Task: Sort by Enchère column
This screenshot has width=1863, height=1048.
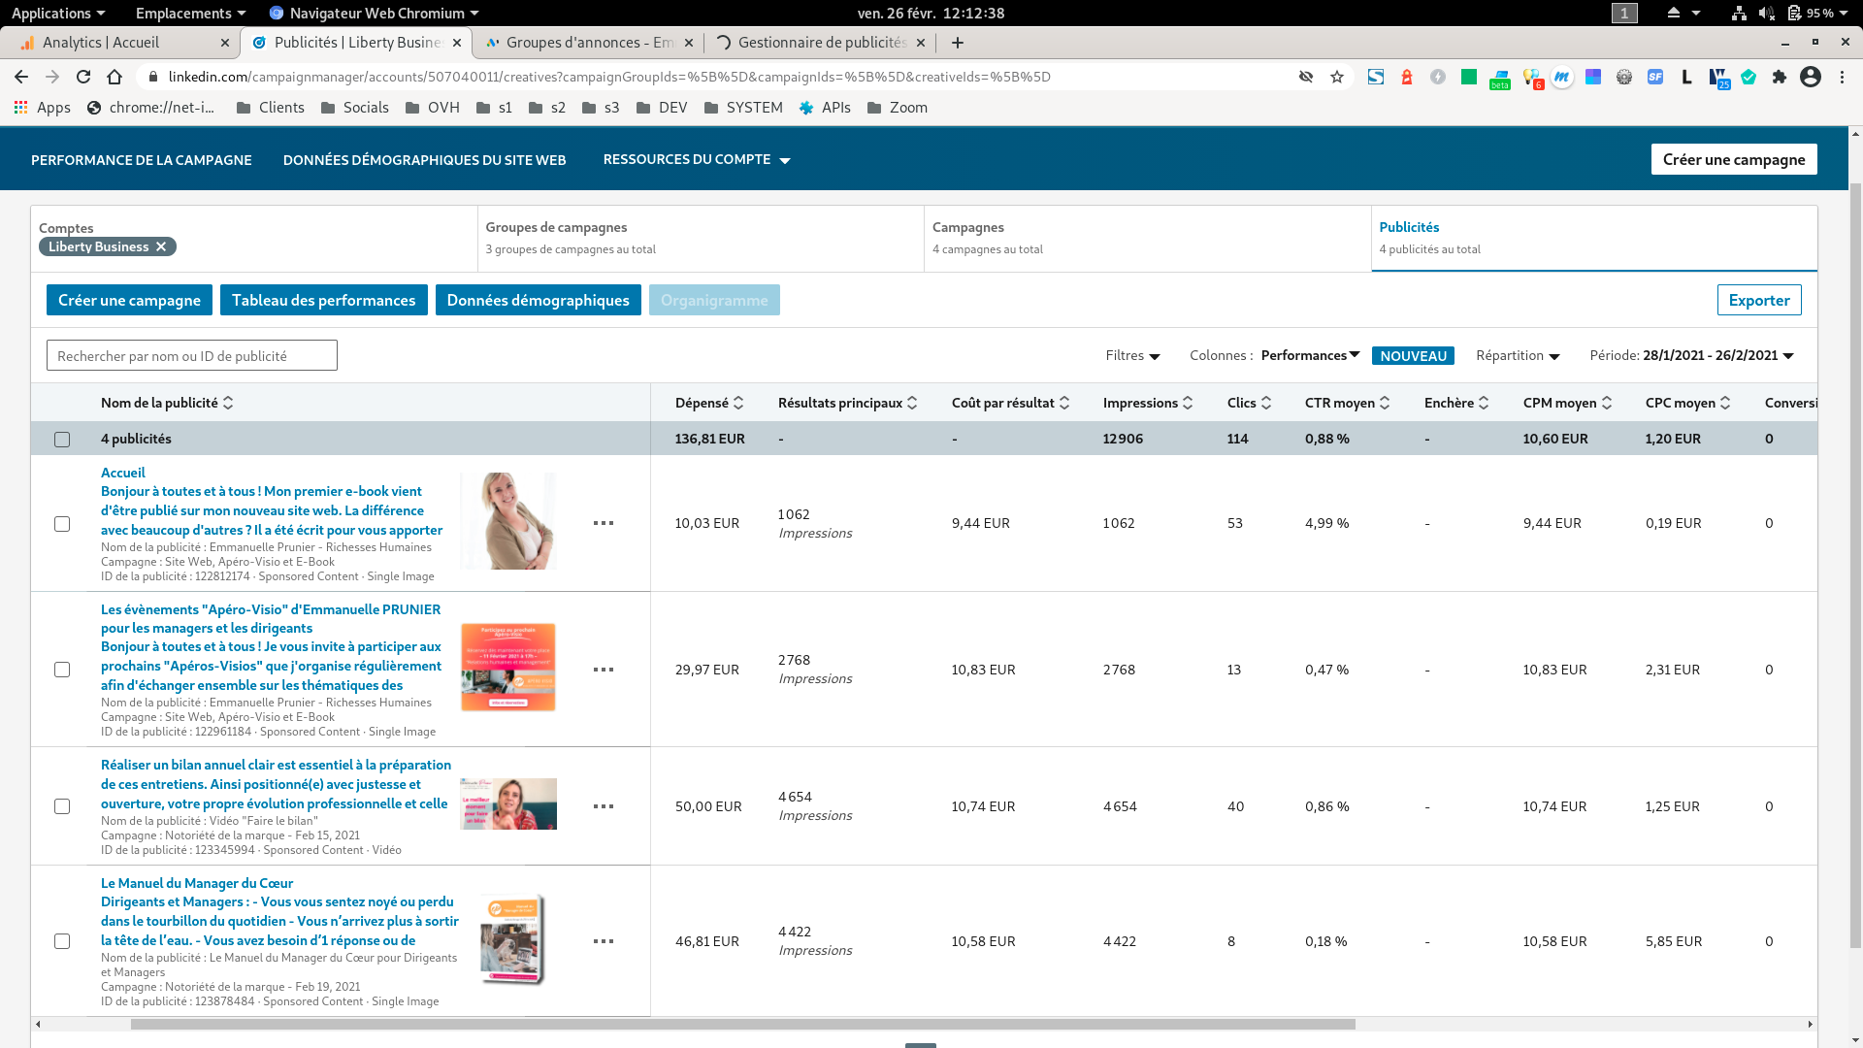Action: coord(1456,403)
